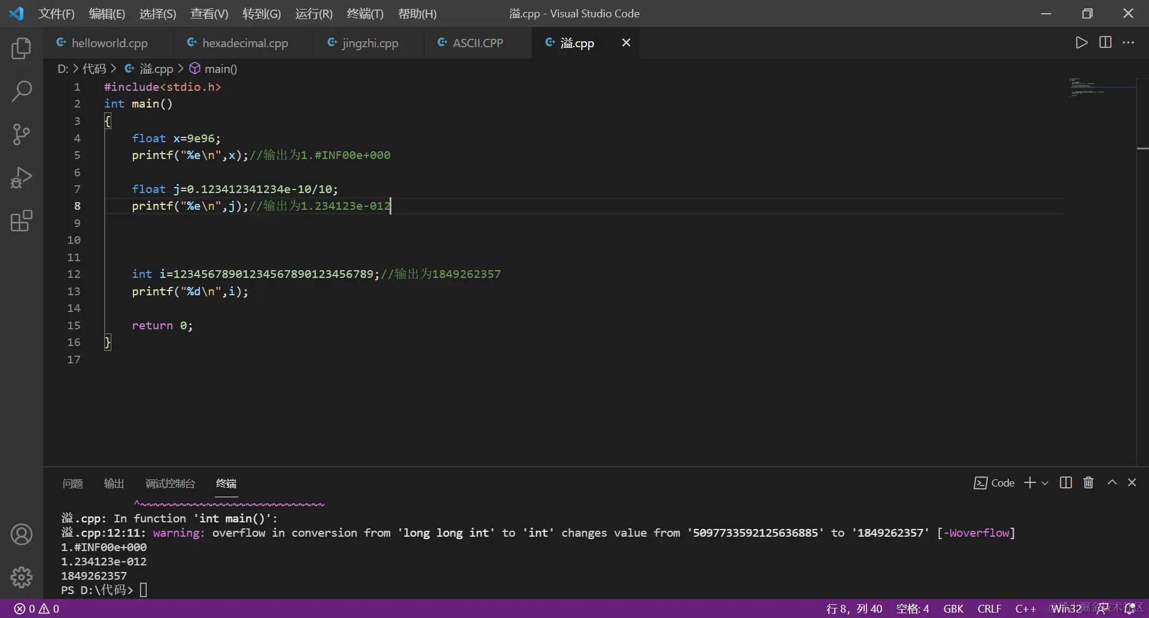Open the Run and Debug view
The image size is (1149, 618).
point(22,178)
